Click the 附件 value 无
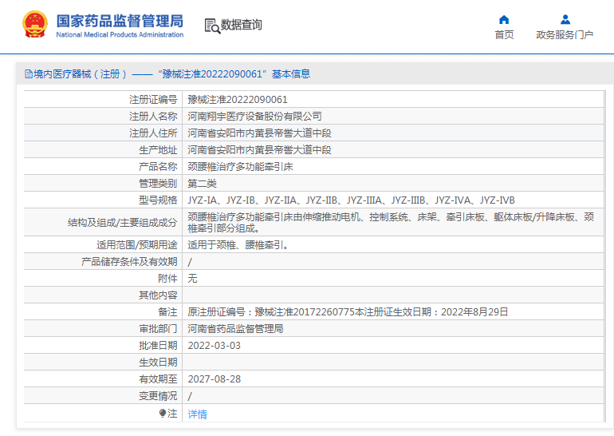This screenshot has height=436, width=614. coord(192,279)
